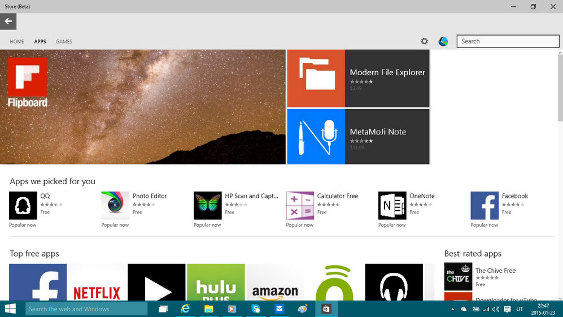This screenshot has height=317, width=563.
Task: Click the back arrow button
Action: [8, 21]
